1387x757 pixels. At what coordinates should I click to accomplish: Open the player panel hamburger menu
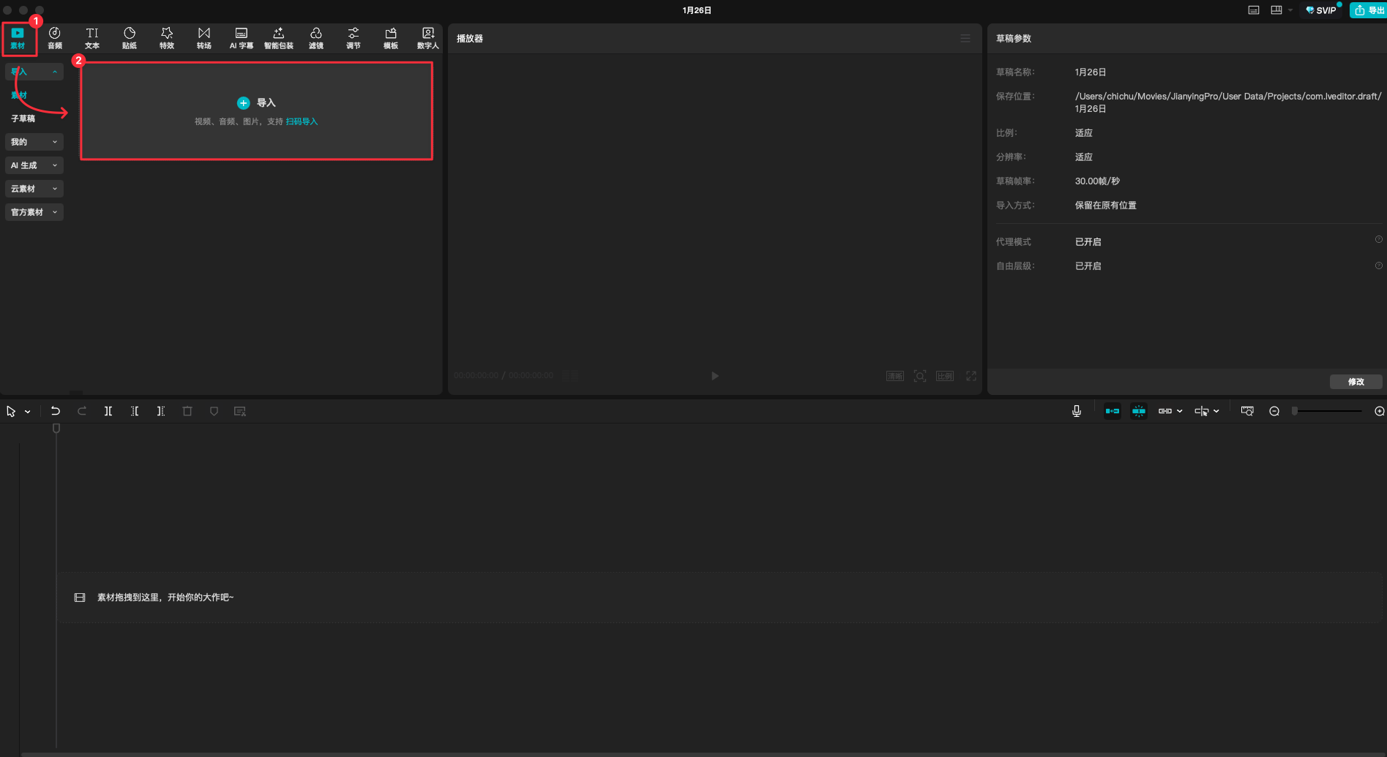(965, 38)
